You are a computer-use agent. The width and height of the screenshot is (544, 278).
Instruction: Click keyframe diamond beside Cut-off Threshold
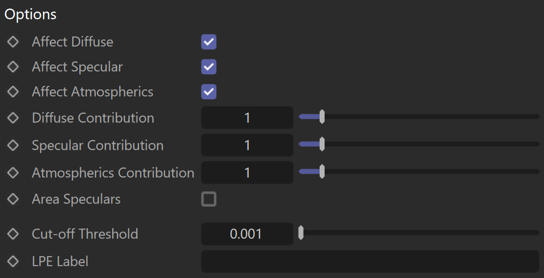point(13,234)
